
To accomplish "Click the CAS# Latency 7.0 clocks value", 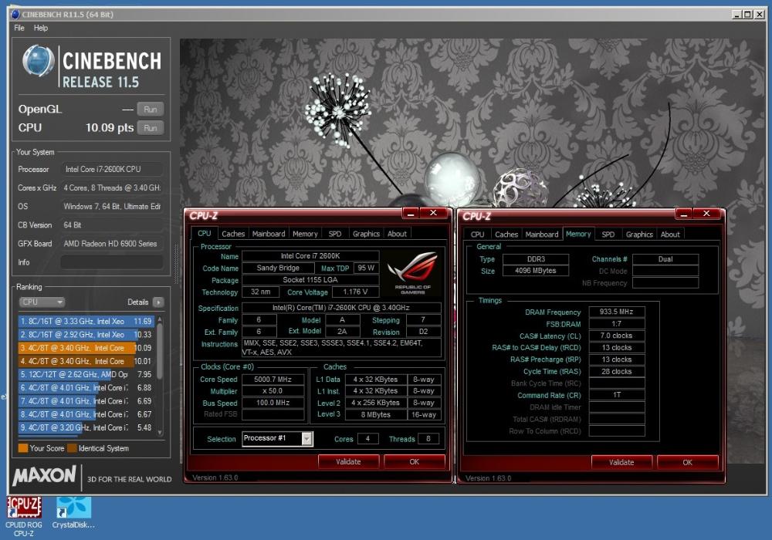I will click(x=616, y=336).
